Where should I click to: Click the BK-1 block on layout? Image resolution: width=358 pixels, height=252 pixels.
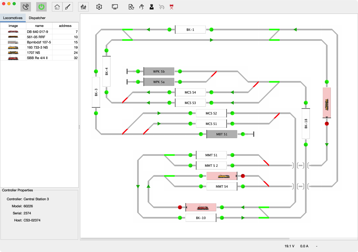click(190, 30)
